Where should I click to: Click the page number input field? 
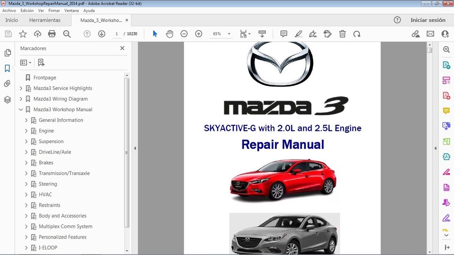click(x=116, y=34)
